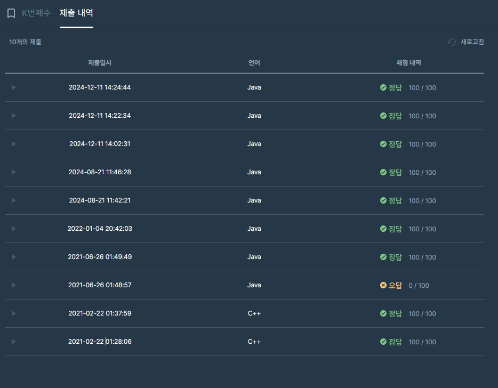Click the date 2024-12-11 14:22:34
The width and height of the screenshot is (498, 388).
[x=100, y=116]
